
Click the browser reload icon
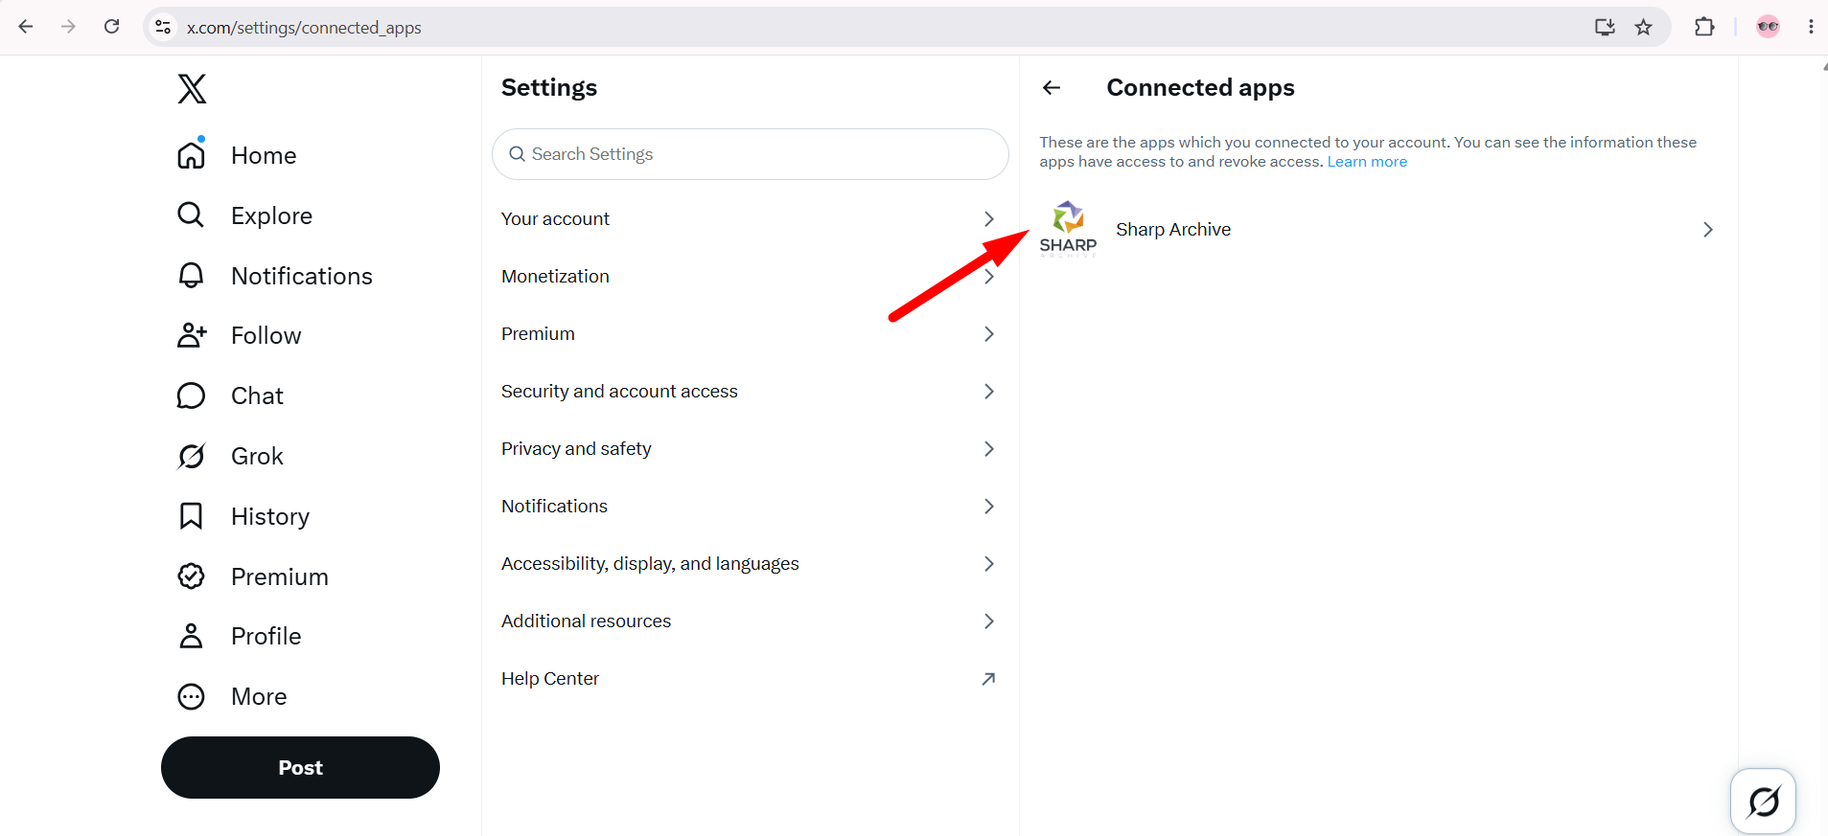click(112, 27)
